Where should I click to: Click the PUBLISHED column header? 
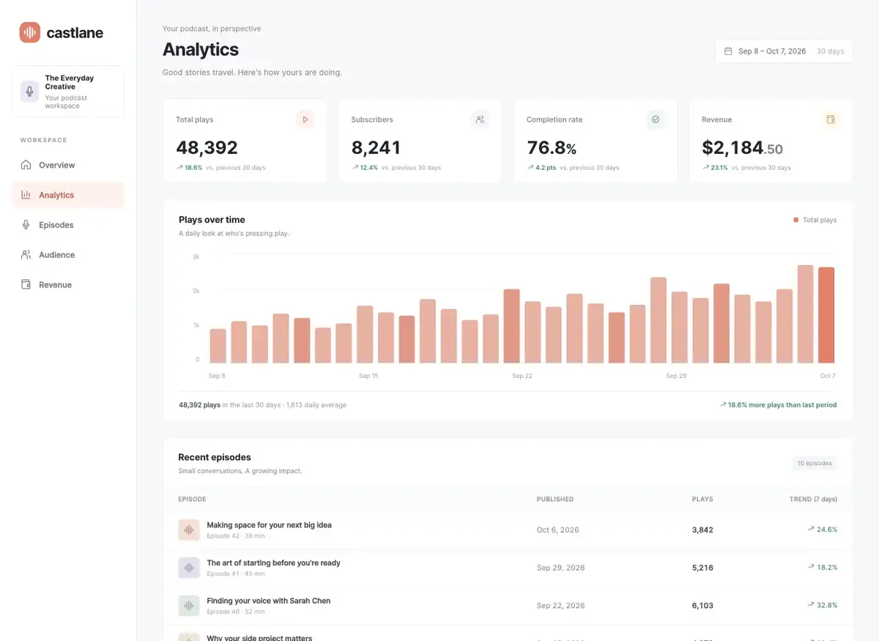(x=555, y=500)
